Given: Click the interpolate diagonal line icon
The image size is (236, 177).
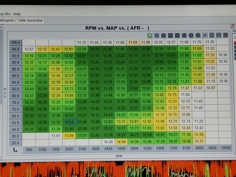Looking at the screenshot, I should click(205, 35).
